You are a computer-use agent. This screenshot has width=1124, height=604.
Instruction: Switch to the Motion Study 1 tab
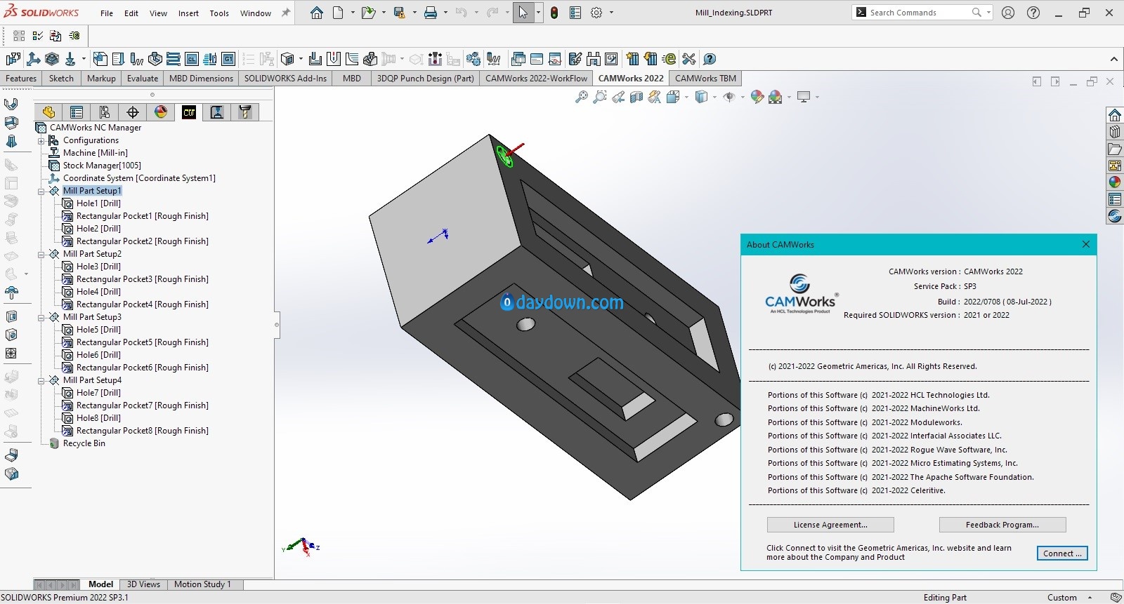point(202,584)
